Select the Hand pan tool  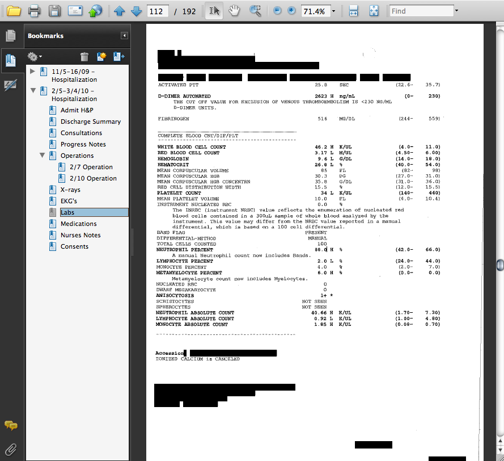pos(234,11)
